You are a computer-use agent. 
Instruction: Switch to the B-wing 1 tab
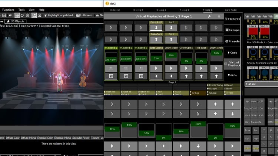pyautogui.click(x=161, y=10)
